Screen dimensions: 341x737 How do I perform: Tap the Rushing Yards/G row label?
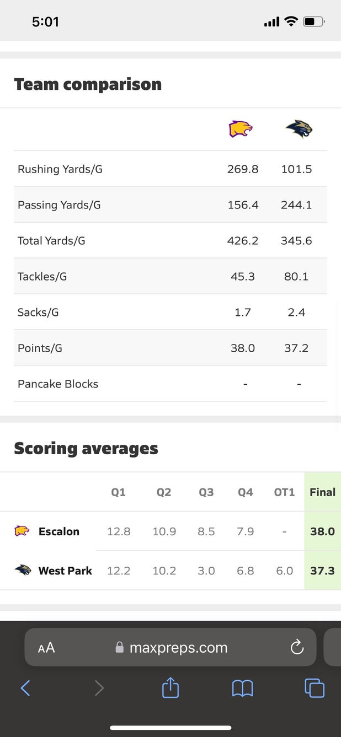tap(60, 169)
